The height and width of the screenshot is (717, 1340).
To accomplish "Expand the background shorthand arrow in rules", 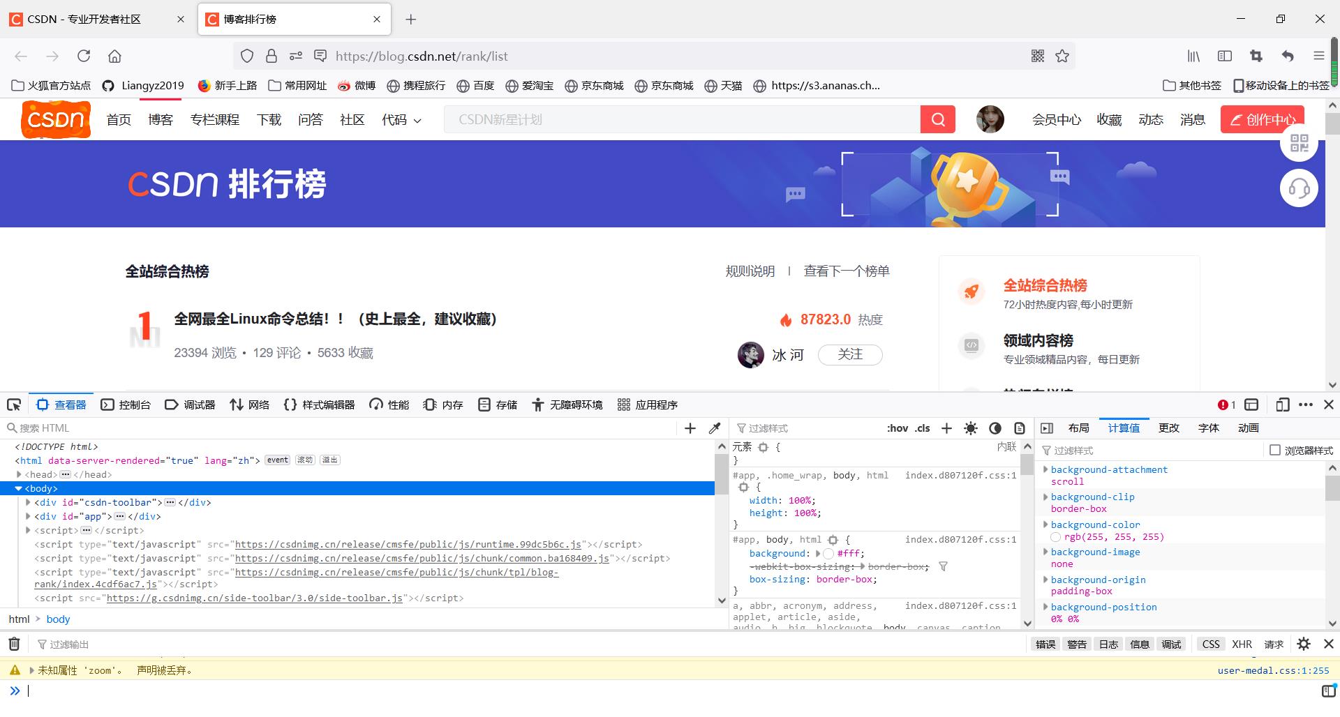I will [x=818, y=553].
